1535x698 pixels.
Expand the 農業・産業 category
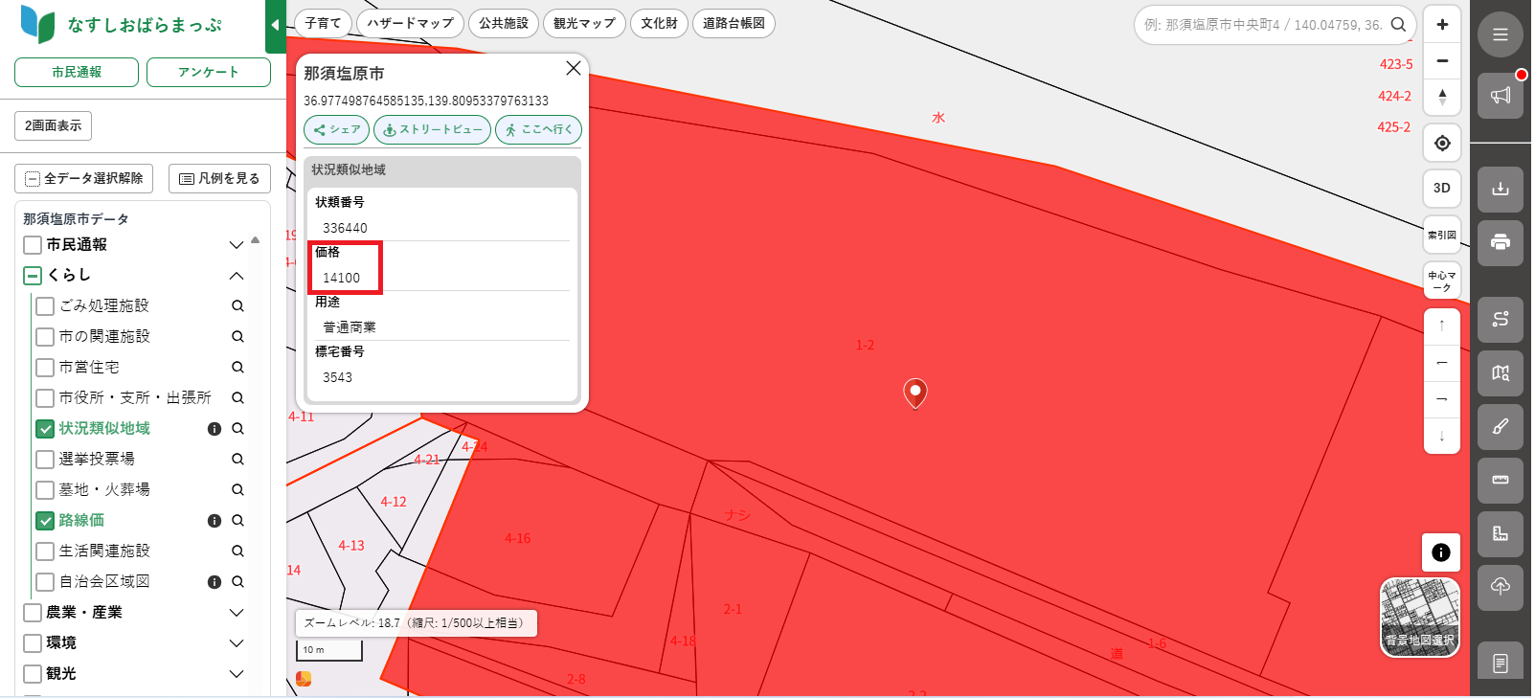[x=237, y=613]
